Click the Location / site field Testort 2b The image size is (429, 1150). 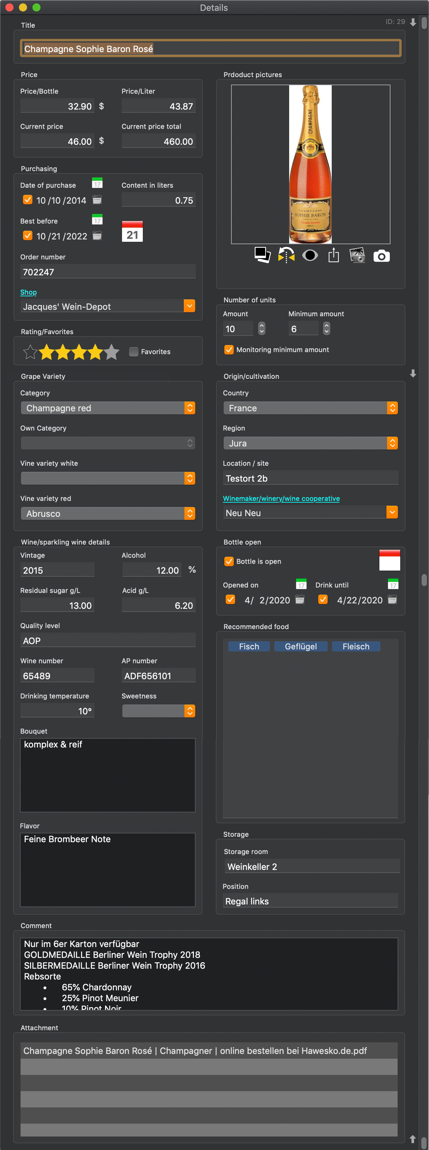(x=310, y=478)
